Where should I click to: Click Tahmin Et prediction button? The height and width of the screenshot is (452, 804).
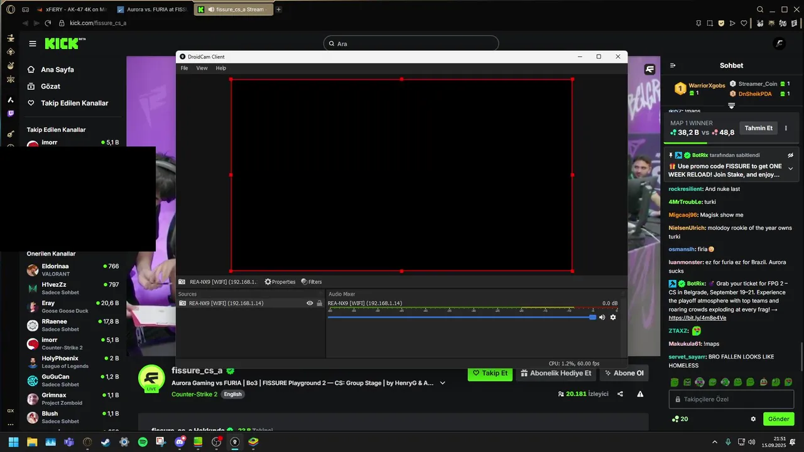point(758,128)
